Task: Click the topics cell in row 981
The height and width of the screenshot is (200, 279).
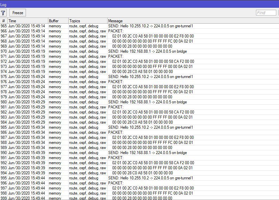Action: tap(88, 107)
